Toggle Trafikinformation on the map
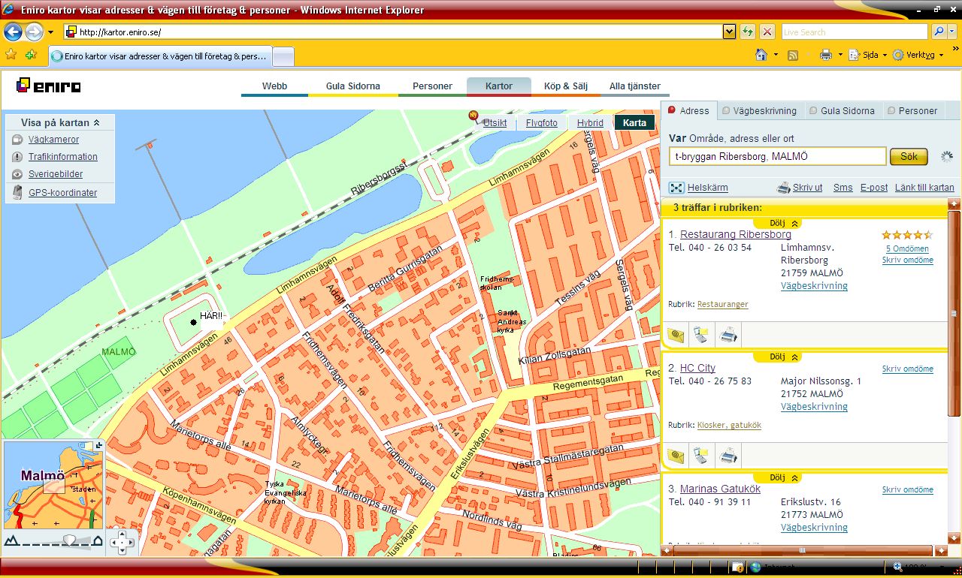The width and height of the screenshot is (962, 578). click(63, 157)
